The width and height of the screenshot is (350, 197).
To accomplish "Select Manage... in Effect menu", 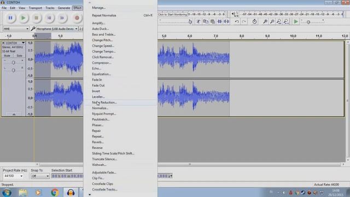I will (x=120, y=8).
